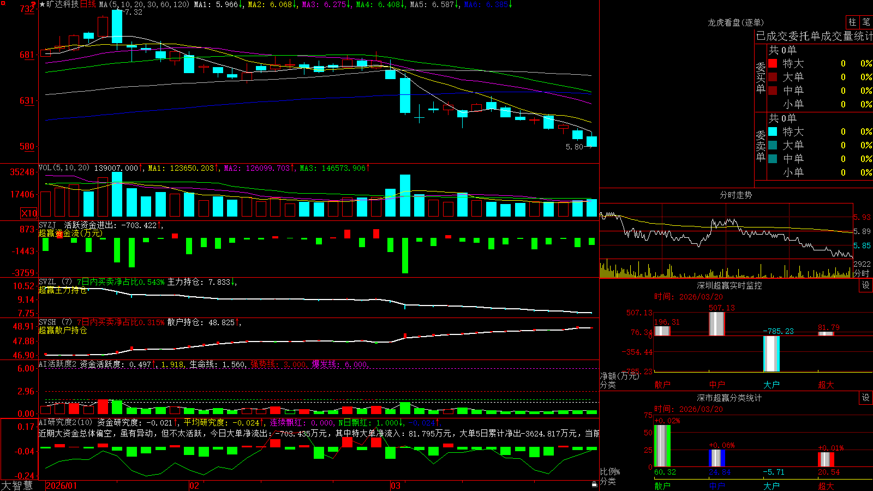Click the 732 price axis label
The width and height of the screenshot is (873, 491).
27,9
